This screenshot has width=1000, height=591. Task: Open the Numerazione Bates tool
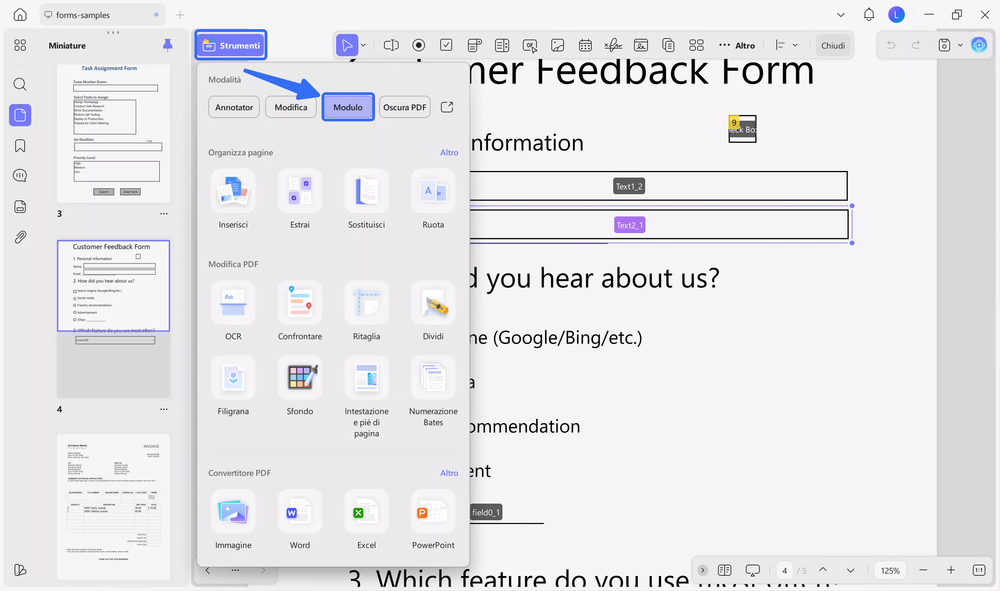[433, 378]
